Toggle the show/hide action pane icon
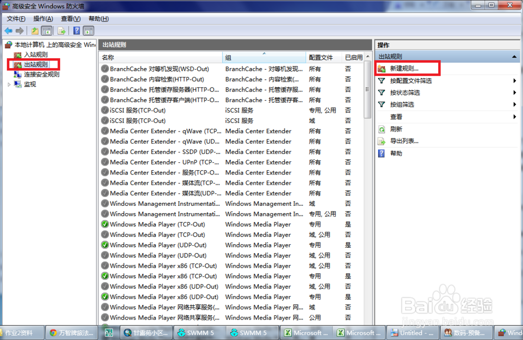523x340 pixels. coord(88,31)
